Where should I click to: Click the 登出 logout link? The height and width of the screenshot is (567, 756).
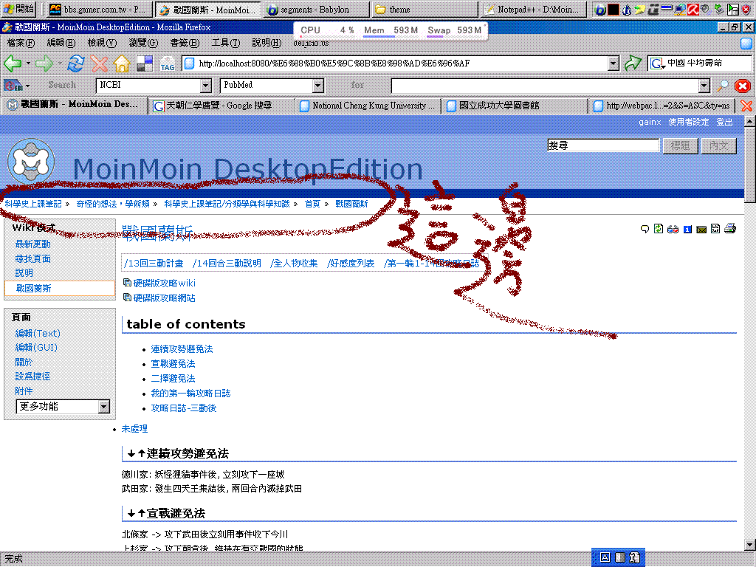click(x=724, y=122)
